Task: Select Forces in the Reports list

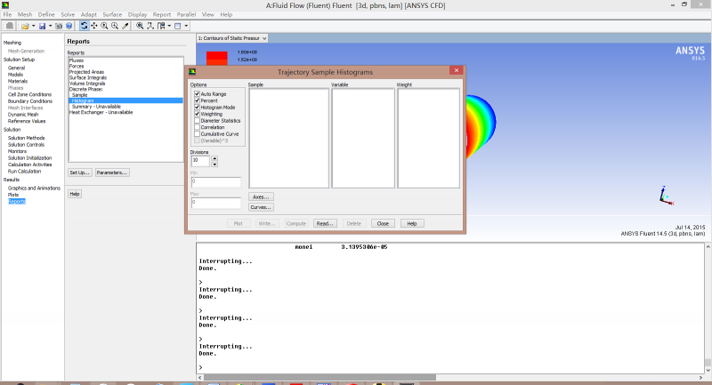Action: tap(77, 66)
